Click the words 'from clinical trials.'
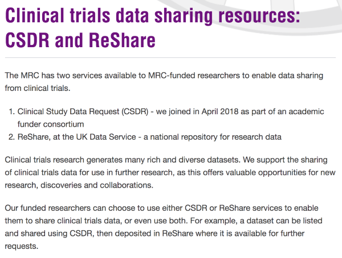 (38, 88)
